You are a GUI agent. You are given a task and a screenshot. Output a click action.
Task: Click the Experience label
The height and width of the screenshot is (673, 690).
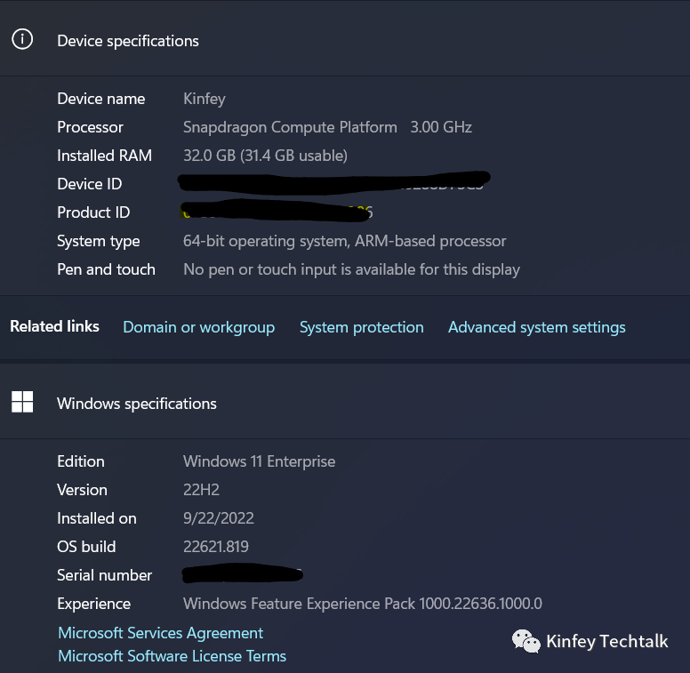(93, 604)
